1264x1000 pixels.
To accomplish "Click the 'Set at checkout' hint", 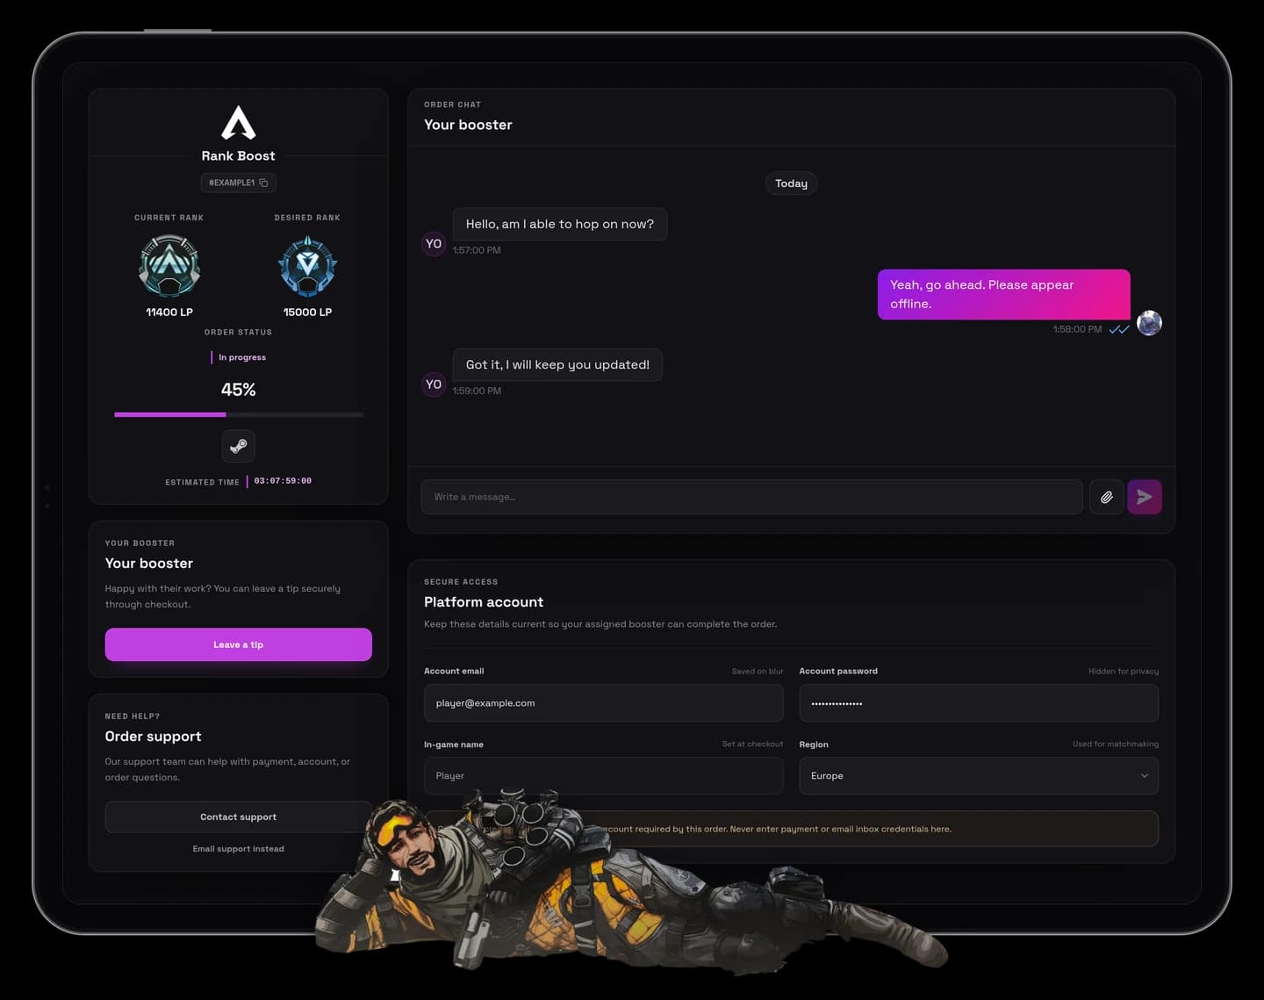I will (752, 745).
